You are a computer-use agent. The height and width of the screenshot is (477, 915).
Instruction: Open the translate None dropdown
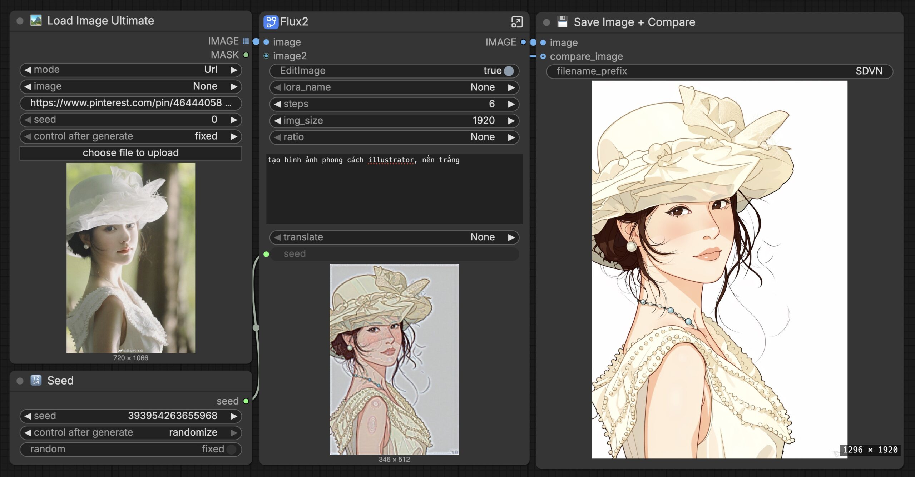pyautogui.click(x=394, y=237)
